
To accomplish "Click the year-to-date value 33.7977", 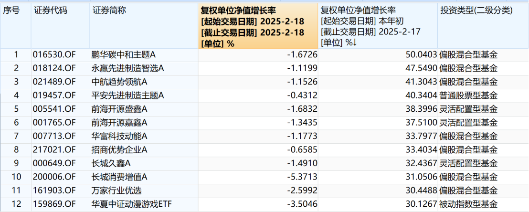I will 423,137.
